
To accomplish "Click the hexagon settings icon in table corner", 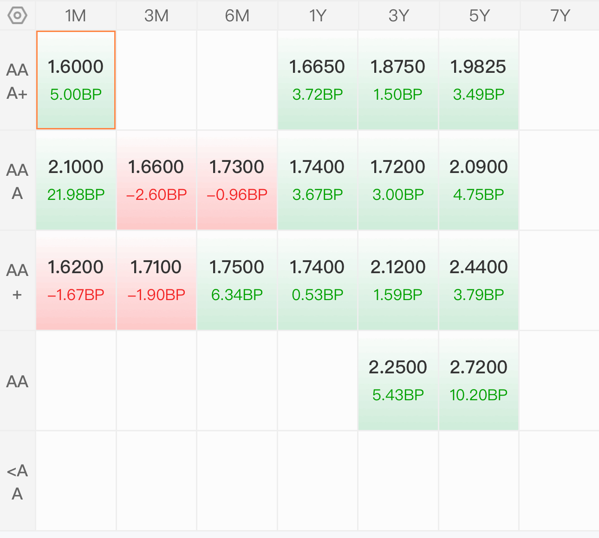I will 18,16.
